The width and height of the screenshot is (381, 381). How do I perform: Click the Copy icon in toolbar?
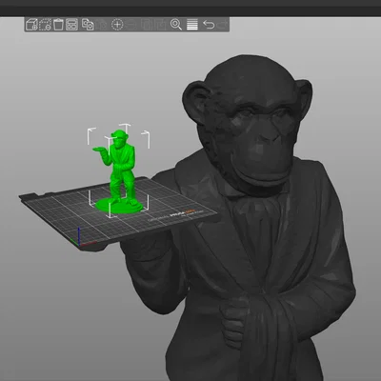tap(88, 25)
